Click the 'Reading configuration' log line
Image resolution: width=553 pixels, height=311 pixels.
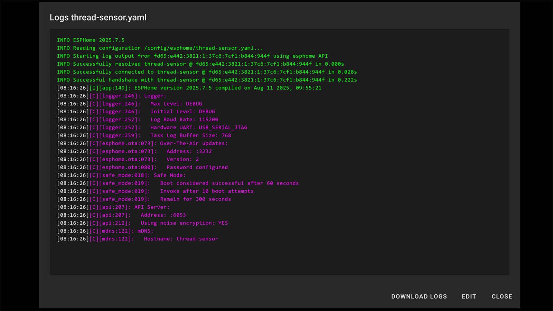pos(160,48)
